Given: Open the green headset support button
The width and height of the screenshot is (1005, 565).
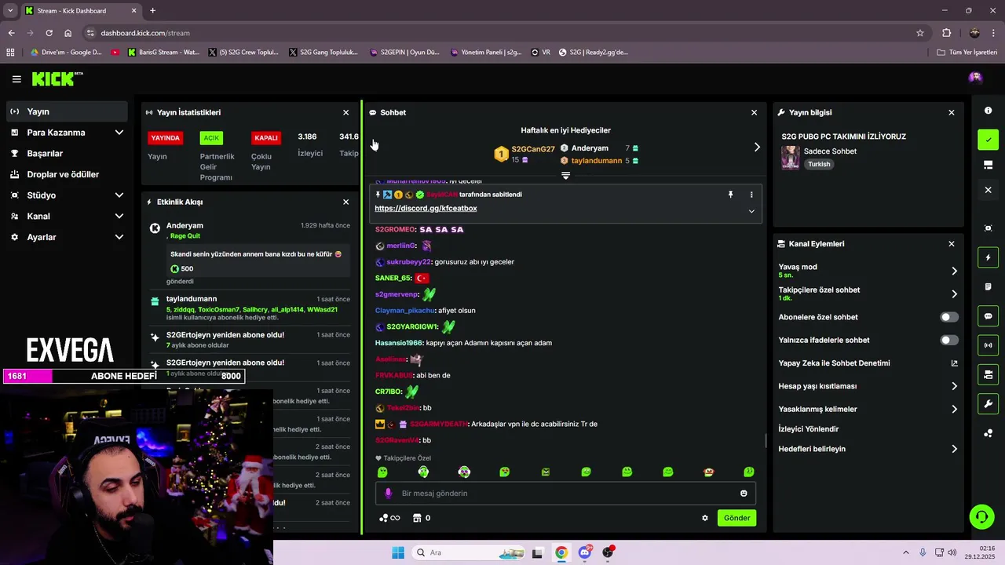Looking at the screenshot, I should click(981, 516).
